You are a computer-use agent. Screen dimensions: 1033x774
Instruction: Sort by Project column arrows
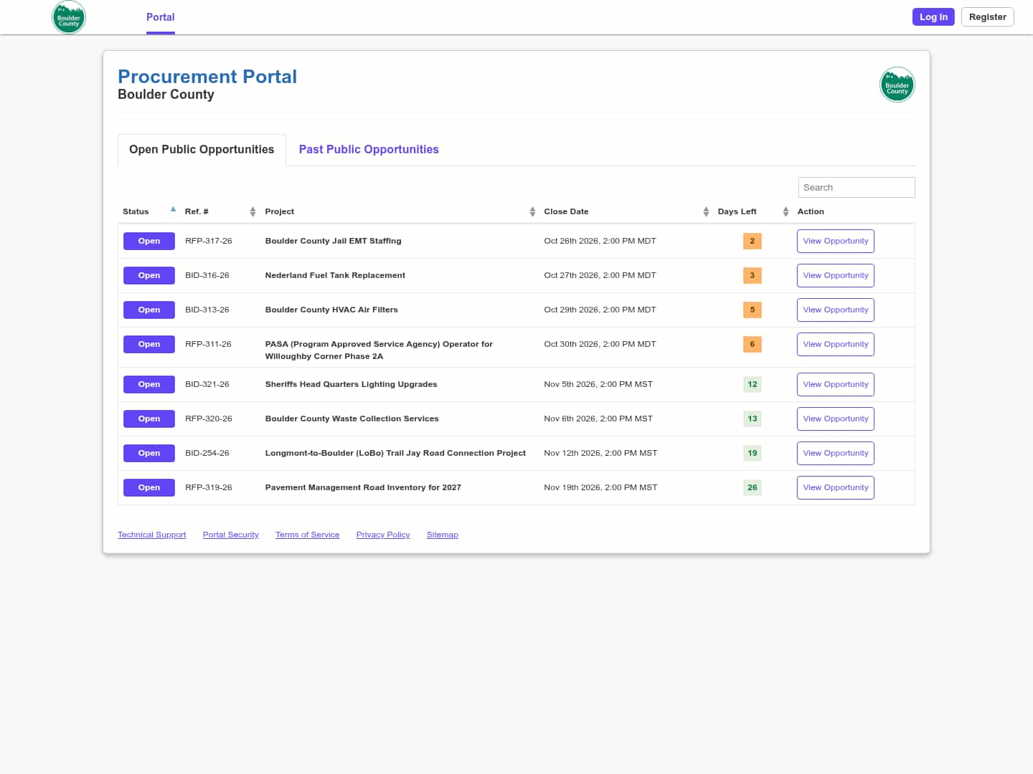pos(532,211)
